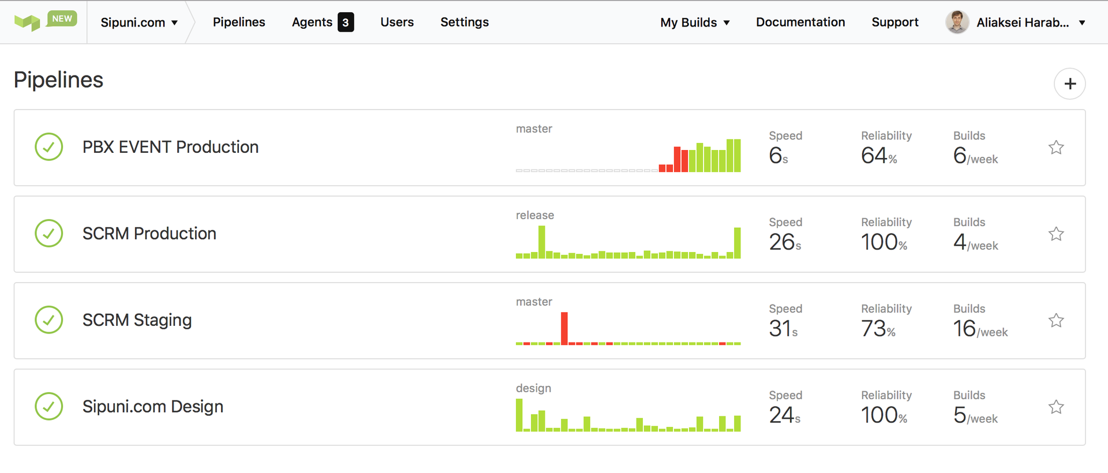
Task: Click the Pipelines page heading
Action: pyautogui.click(x=58, y=80)
